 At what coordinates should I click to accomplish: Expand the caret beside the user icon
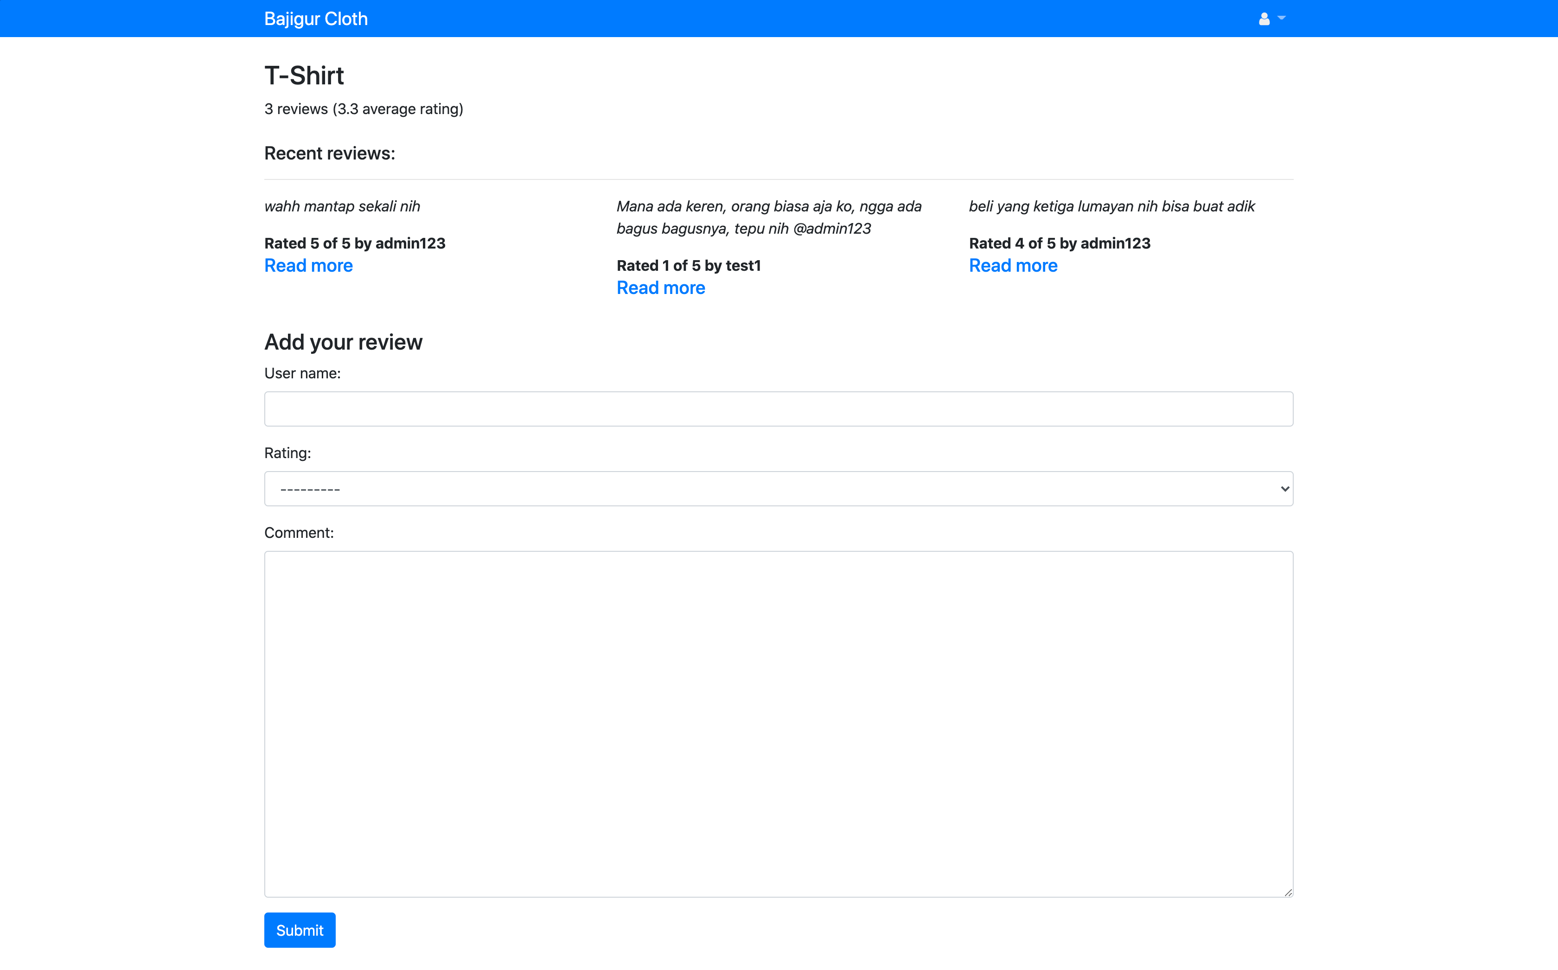1281,18
